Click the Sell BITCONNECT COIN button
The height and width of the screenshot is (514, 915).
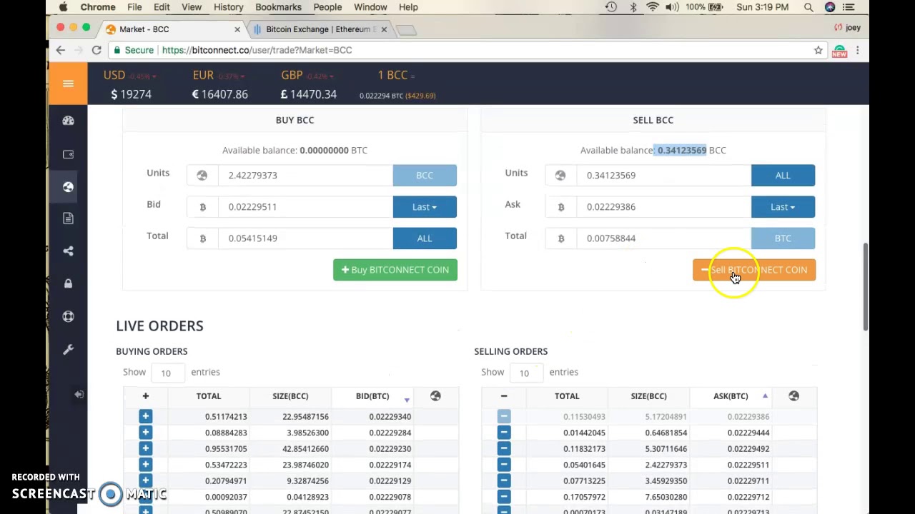click(x=754, y=270)
